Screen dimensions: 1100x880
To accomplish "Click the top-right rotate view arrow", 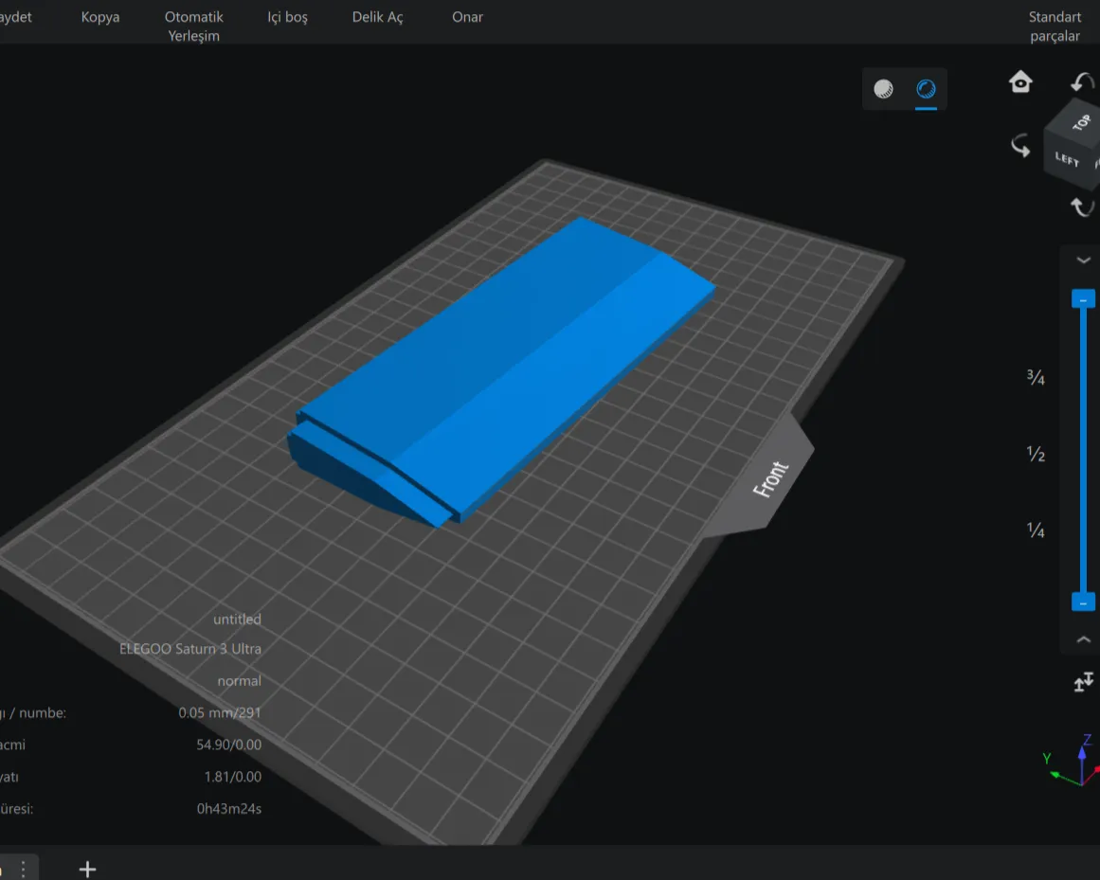I will click(1082, 82).
